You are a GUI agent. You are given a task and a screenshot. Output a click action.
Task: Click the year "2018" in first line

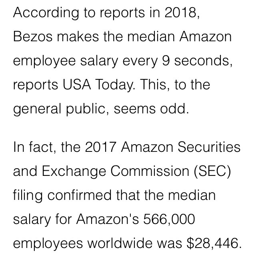(x=178, y=13)
